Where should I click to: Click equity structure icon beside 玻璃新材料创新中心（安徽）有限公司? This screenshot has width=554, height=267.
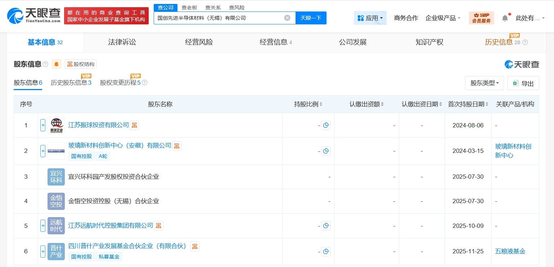[x=176, y=146]
